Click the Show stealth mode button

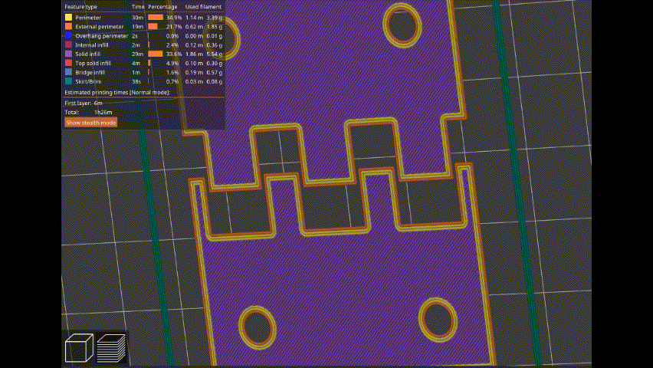pos(91,123)
